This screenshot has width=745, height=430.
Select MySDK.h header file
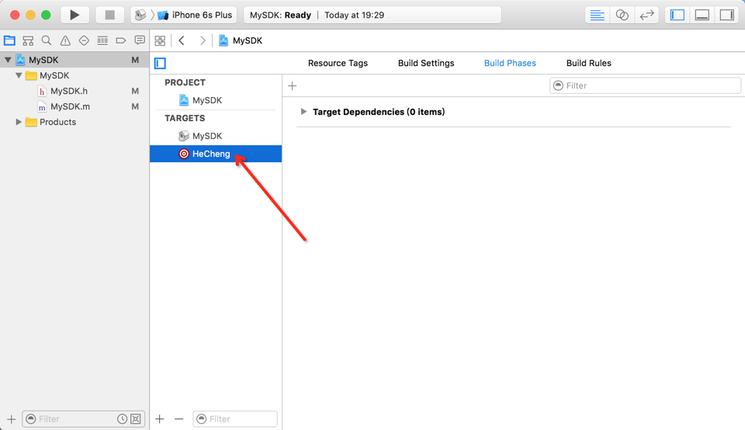(x=69, y=92)
